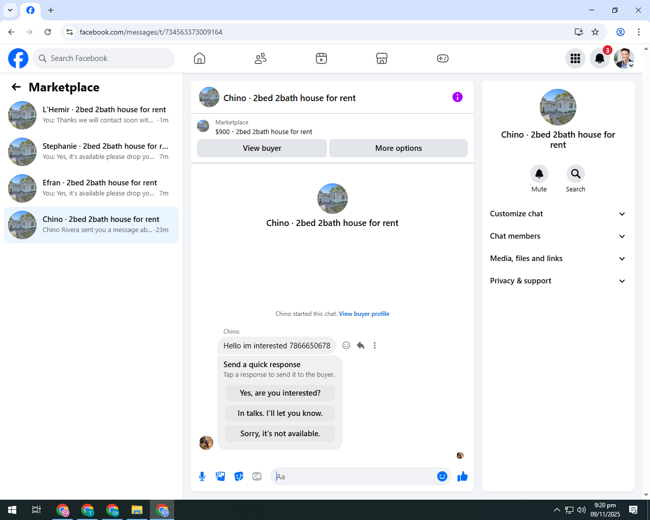The height and width of the screenshot is (520, 650).
Task: Click Chino Rivera's avatar beside quick responses
Action: click(x=206, y=443)
